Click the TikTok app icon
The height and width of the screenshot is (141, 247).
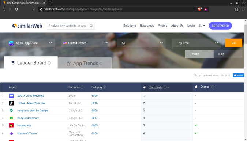[11, 103]
